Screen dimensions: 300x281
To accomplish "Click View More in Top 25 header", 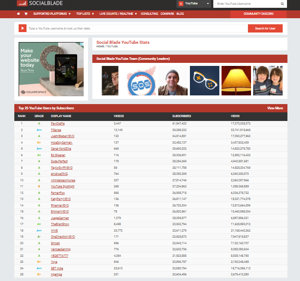I will click(275, 108).
